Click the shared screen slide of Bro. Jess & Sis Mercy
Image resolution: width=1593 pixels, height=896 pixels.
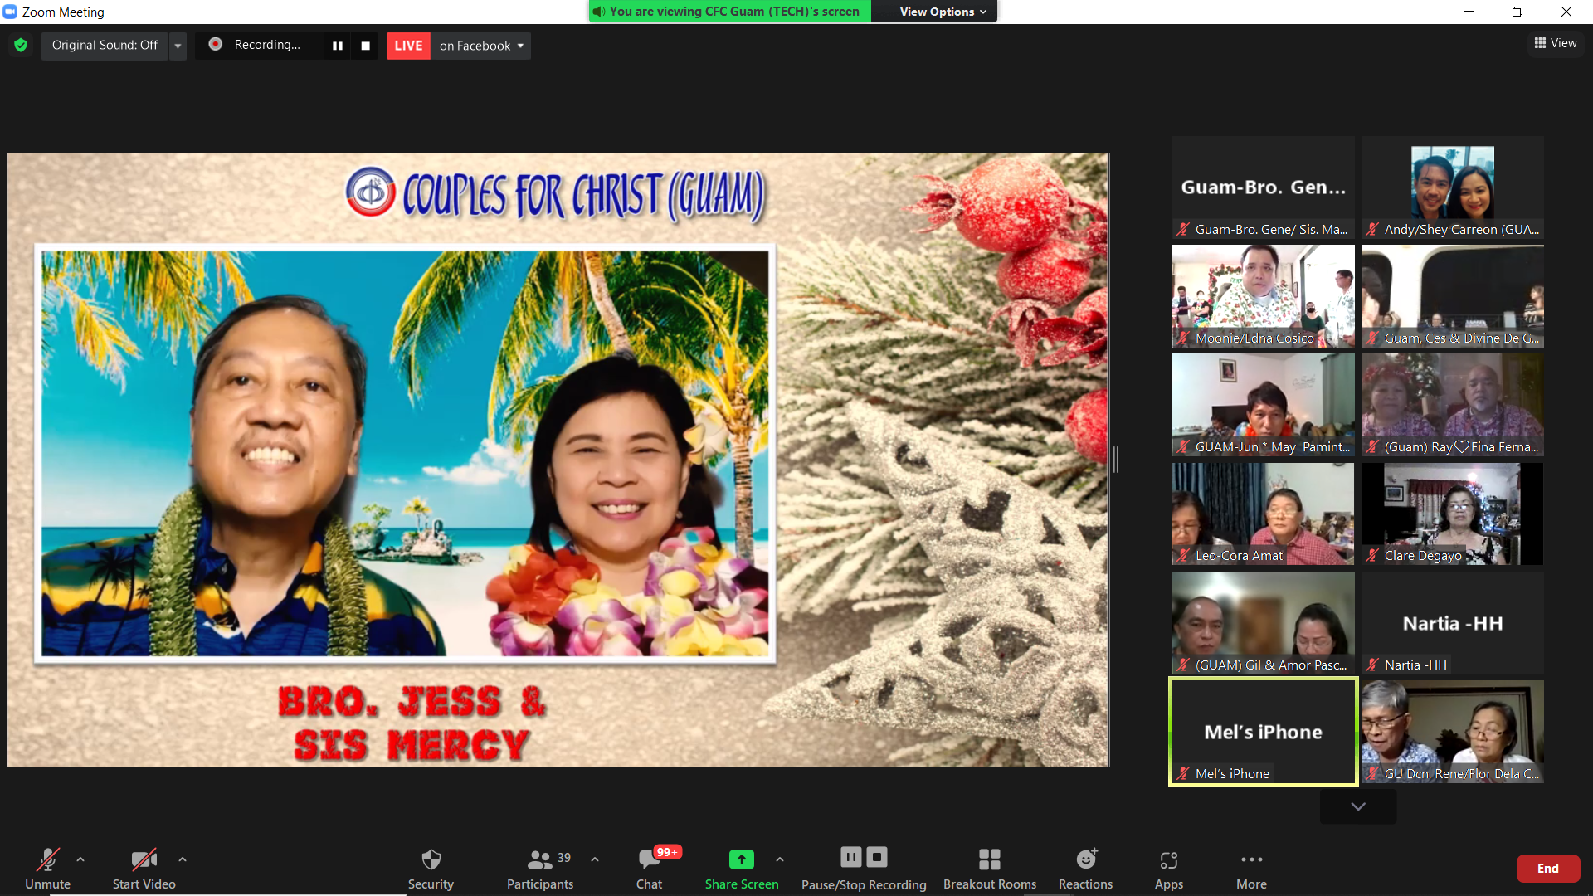tap(558, 460)
